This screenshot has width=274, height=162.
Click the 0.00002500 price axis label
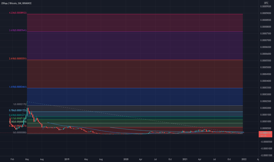266,101
